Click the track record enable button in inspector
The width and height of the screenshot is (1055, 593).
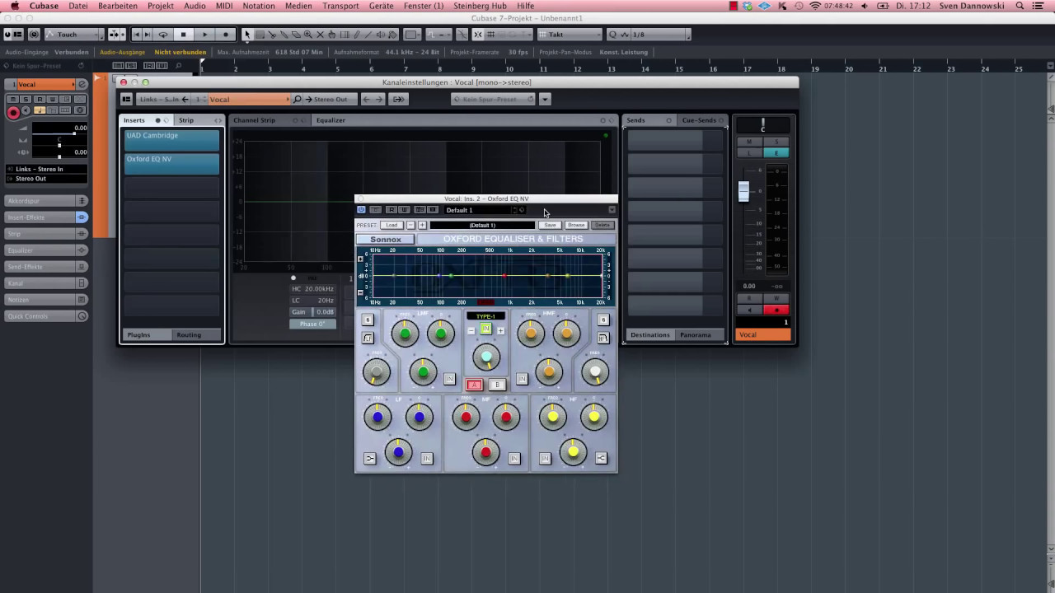click(13, 112)
